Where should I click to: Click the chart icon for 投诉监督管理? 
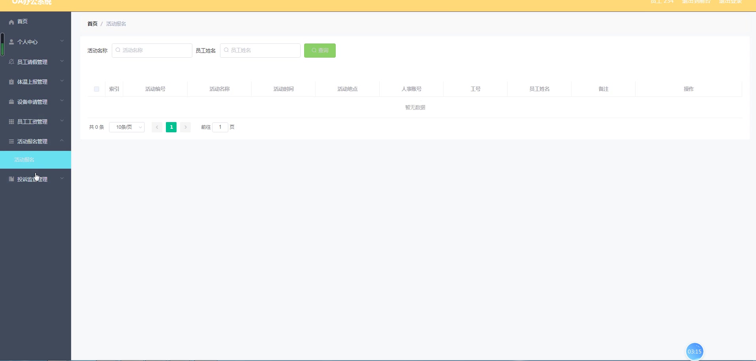point(11,179)
